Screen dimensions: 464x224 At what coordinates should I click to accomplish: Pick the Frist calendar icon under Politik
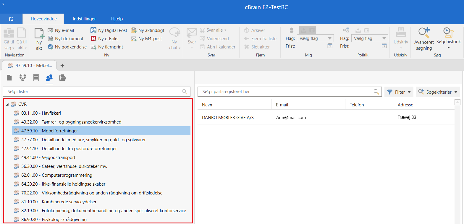tap(384, 46)
